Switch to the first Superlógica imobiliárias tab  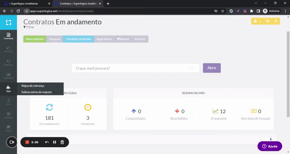click(x=26, y=4)
